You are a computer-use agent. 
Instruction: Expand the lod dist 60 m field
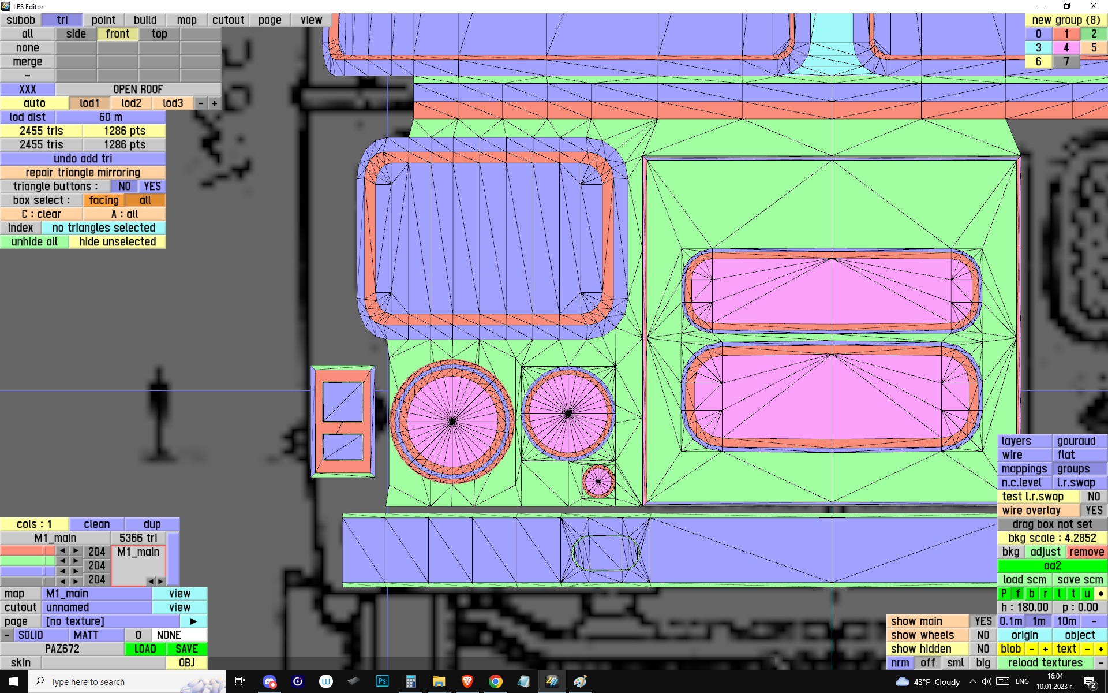tap(110, 117)
